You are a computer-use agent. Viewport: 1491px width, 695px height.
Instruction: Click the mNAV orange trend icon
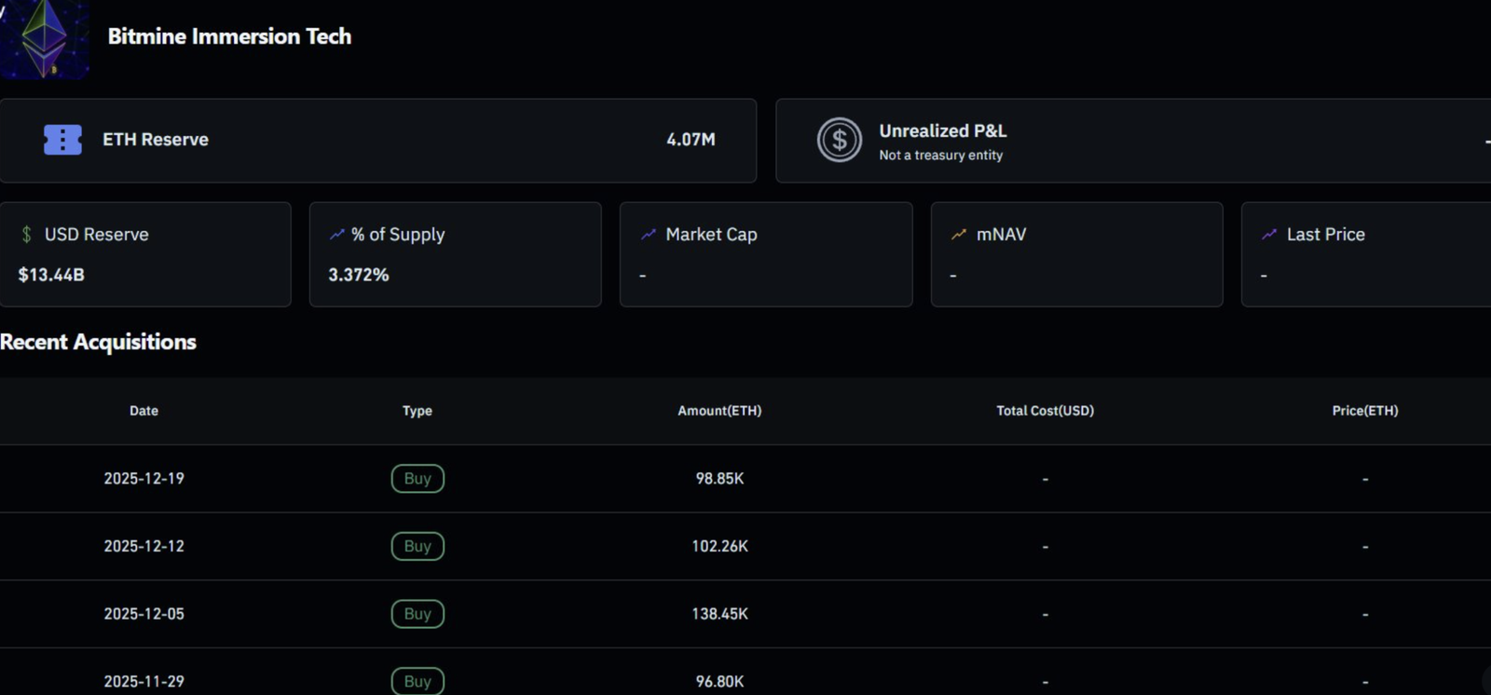959,235
